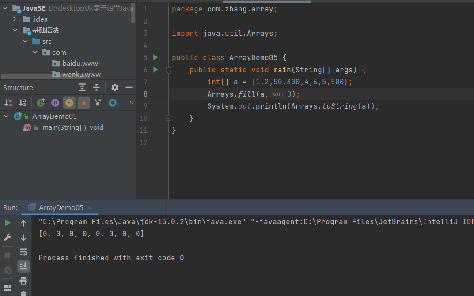This screenshot has height=296, width=474.
Task: Toggle Show Fields orange f icon
Action: [x=69, y=103]
